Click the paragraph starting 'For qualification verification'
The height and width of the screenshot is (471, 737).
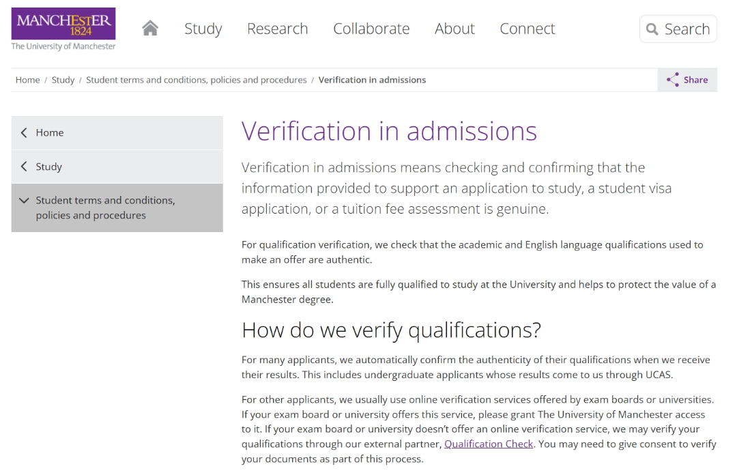tap(472, 252)
